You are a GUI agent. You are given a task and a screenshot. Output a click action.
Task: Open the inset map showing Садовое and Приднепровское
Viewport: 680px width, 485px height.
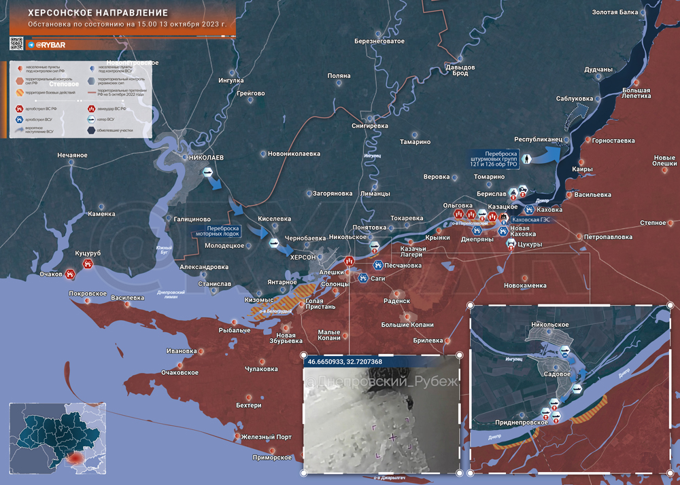click(x=571, y=389)
